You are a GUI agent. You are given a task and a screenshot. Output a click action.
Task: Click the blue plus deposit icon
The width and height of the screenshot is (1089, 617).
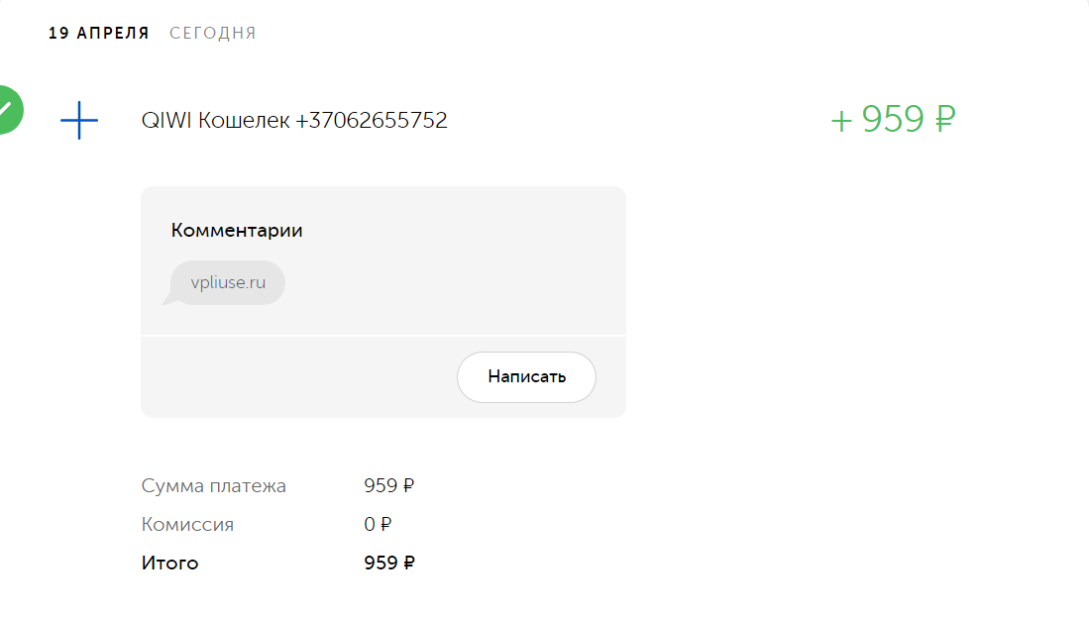(x=79, y=120)
